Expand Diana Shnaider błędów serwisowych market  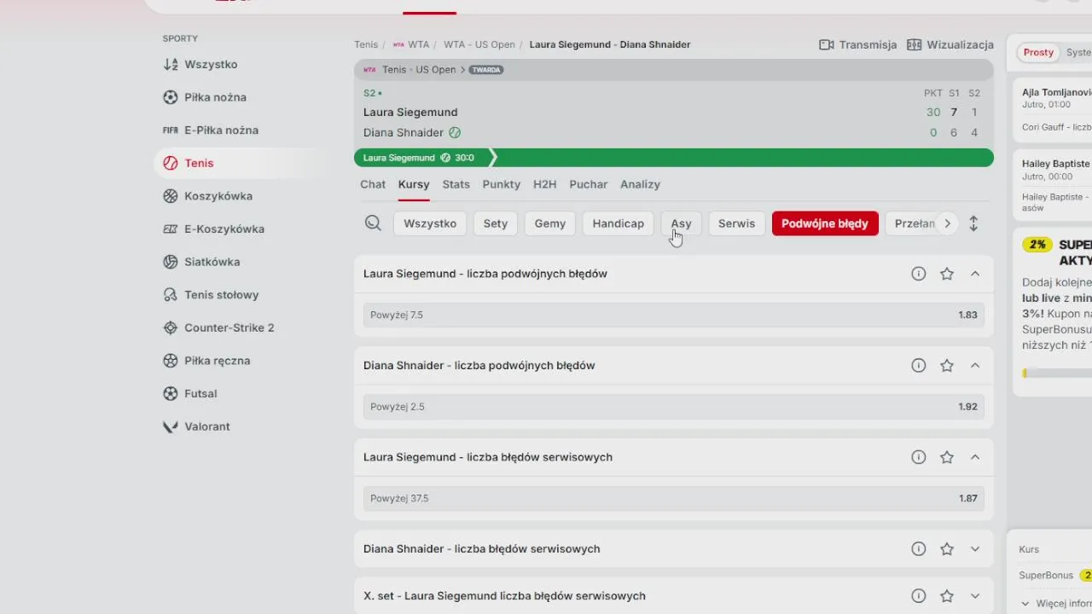(975, 549)
